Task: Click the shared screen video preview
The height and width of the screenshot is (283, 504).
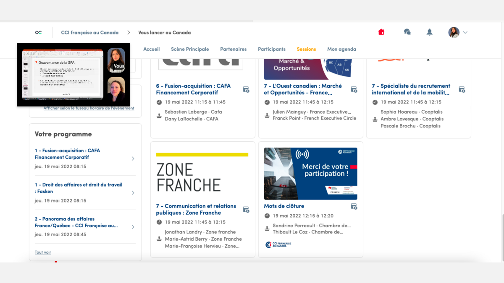Action: [62, 74]
